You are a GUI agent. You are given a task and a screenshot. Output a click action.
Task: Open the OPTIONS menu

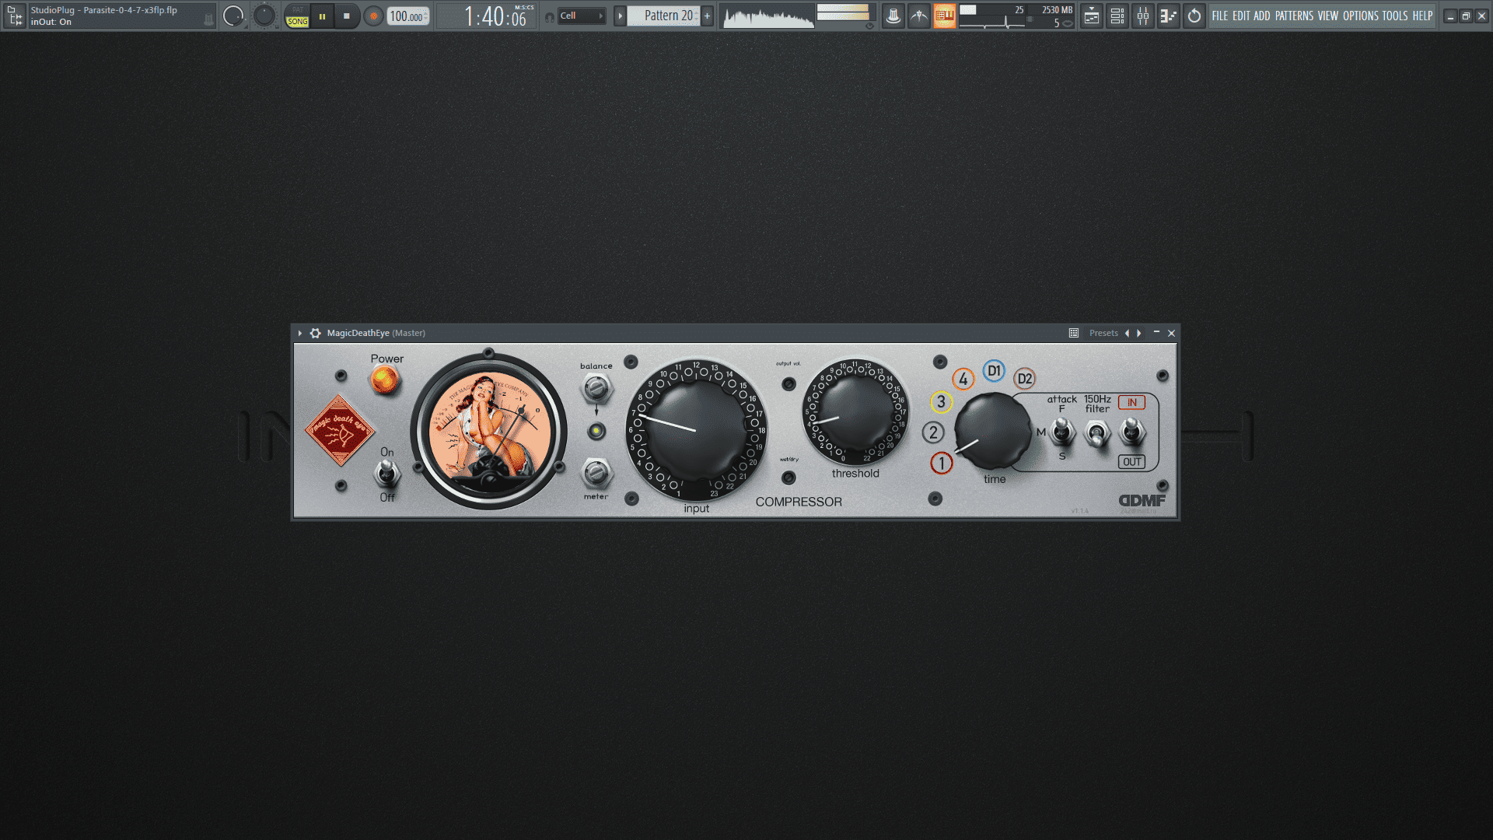click(1360, 16)
